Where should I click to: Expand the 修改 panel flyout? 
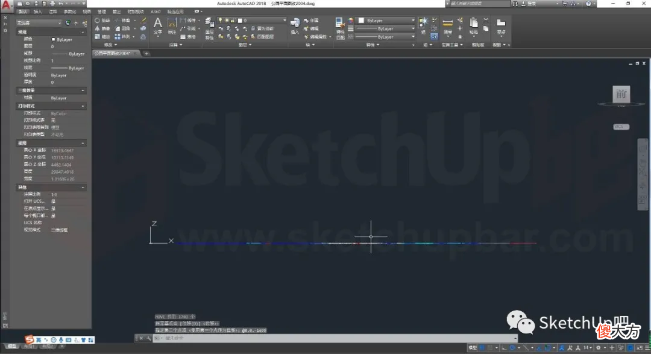click(x=110, y=45)
